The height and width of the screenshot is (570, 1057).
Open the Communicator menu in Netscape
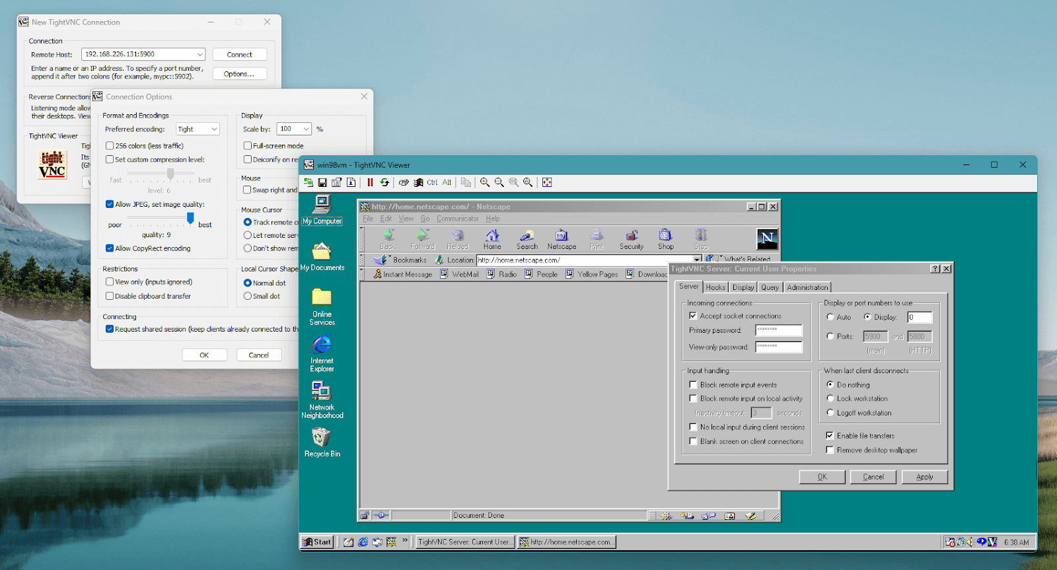457,219
